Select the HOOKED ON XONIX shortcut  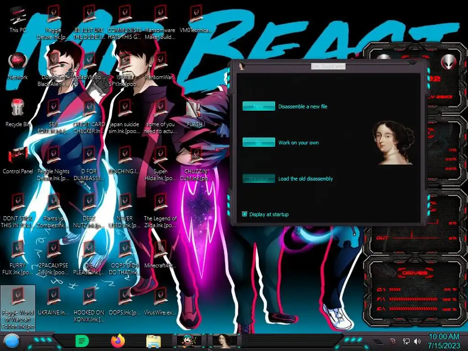coord(89,305)
